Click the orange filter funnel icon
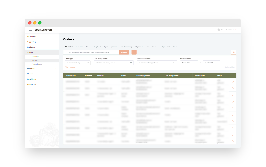Image resolution: width=266 pixels, height=167 pixels. click(134, 52)
